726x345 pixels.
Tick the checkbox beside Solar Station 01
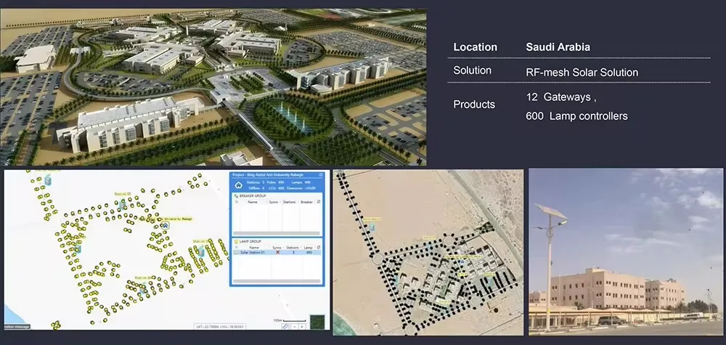[x=235, y=252]
